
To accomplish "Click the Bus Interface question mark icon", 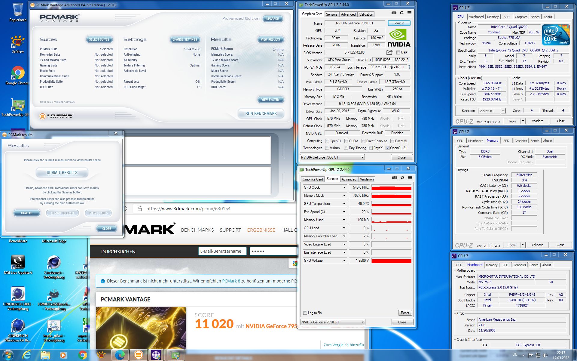I will 409,67.
